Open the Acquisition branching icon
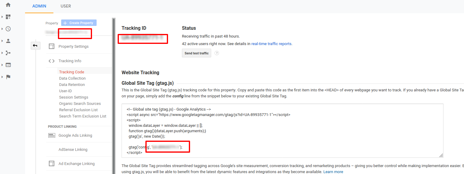This screenshot has height=174, width=464. (8, 53)
